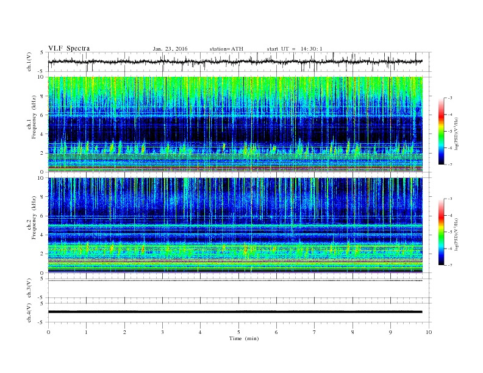Click the "-7" label on ch.2 color bar
Viewport: 483px width, 373px height.
coord(450,265)
